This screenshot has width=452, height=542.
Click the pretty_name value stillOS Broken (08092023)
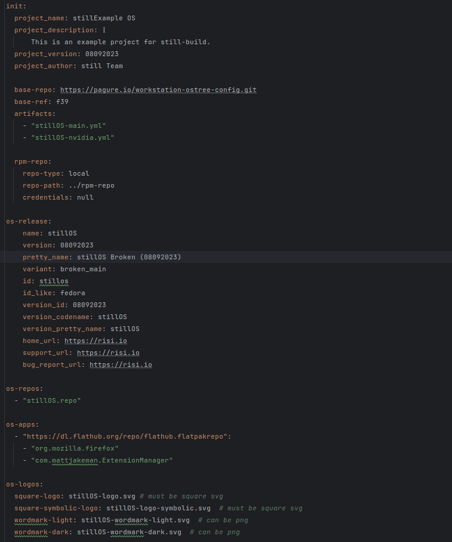tap(129, 257)
